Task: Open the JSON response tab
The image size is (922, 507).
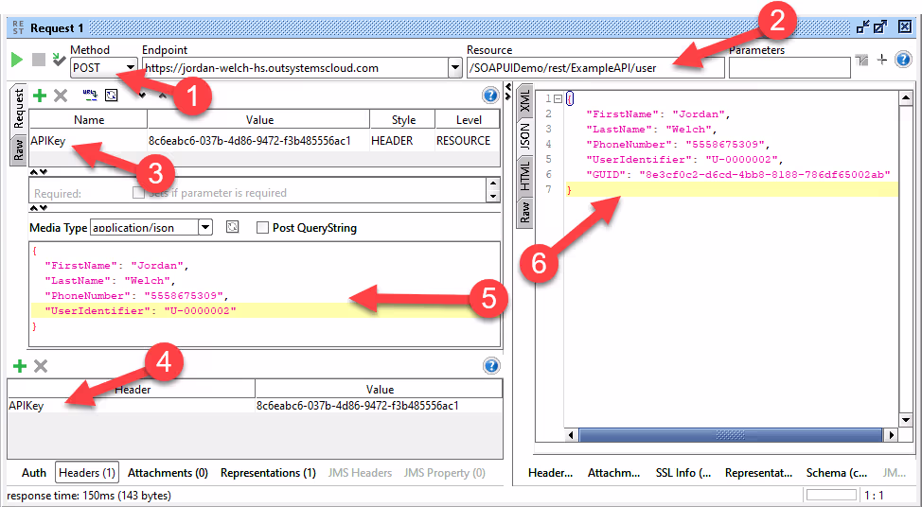Action: pos(524,136)
